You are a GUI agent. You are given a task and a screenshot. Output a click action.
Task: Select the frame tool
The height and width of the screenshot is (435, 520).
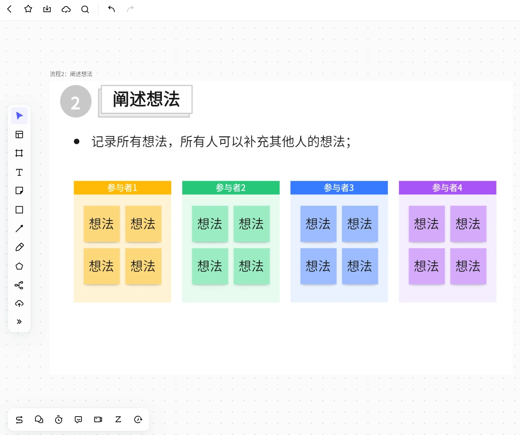[x=19, y=153]
